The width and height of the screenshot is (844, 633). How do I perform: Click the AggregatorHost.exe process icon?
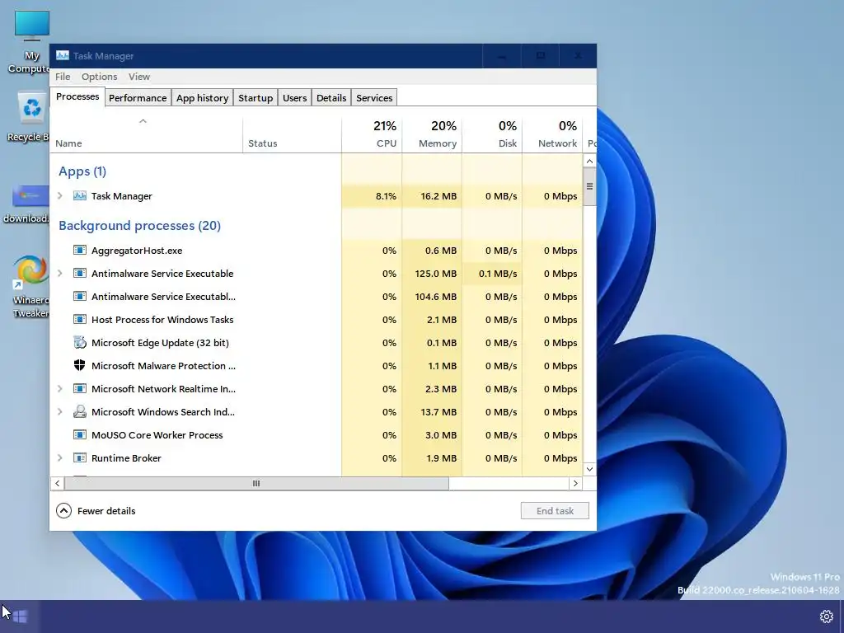click(x=80, y=251)
